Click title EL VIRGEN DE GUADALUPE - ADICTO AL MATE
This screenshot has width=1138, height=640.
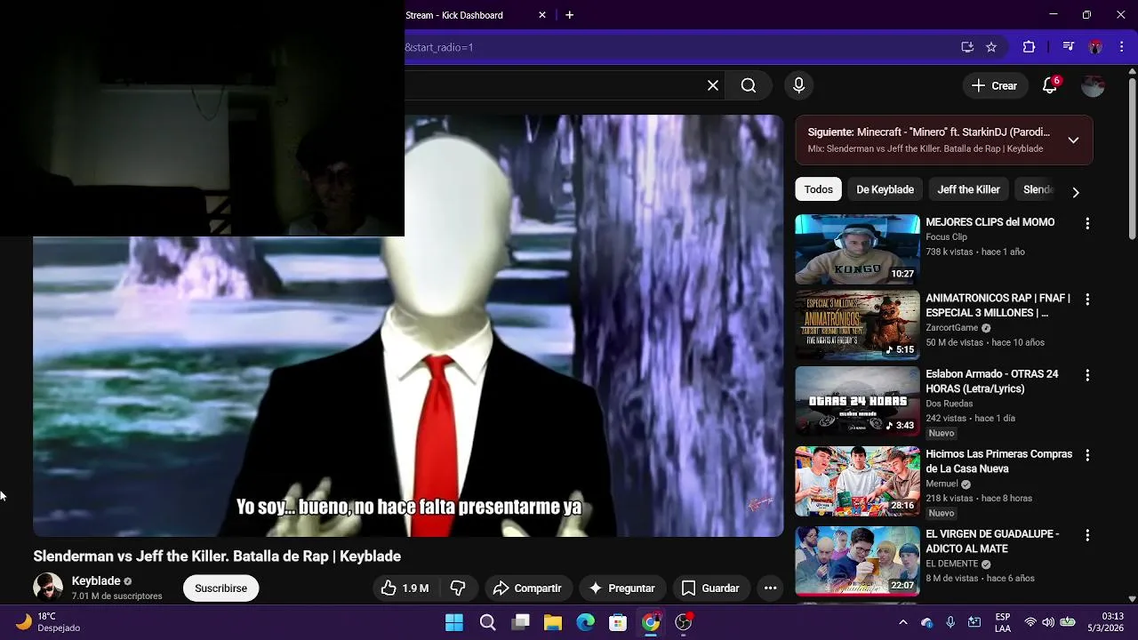(992, 541)
